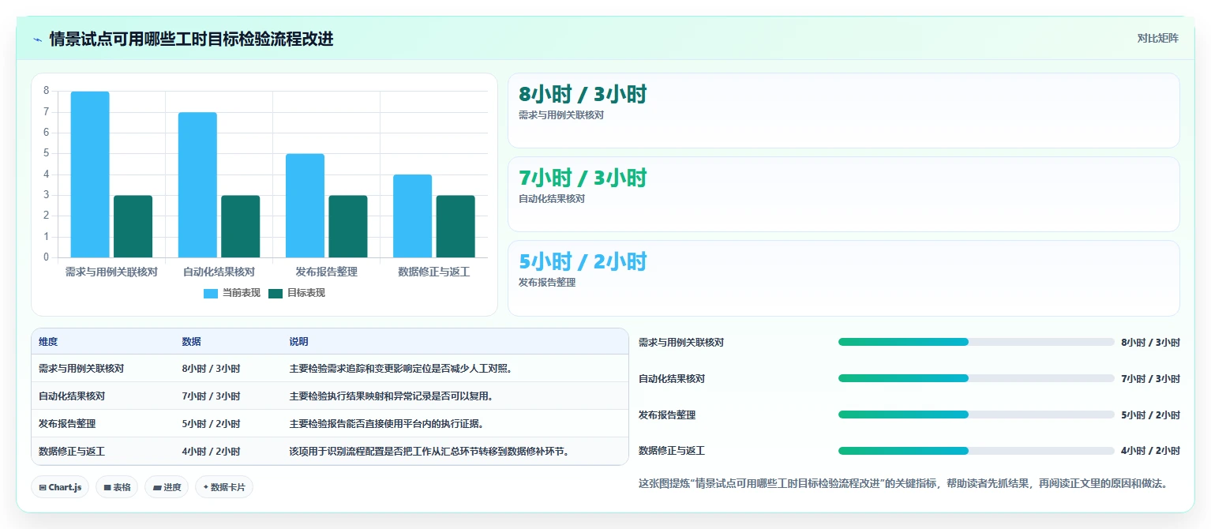Click x-axis label 数据修正与返工 in chart
This screenshot has width=1211, height=529.
point(433,272)
